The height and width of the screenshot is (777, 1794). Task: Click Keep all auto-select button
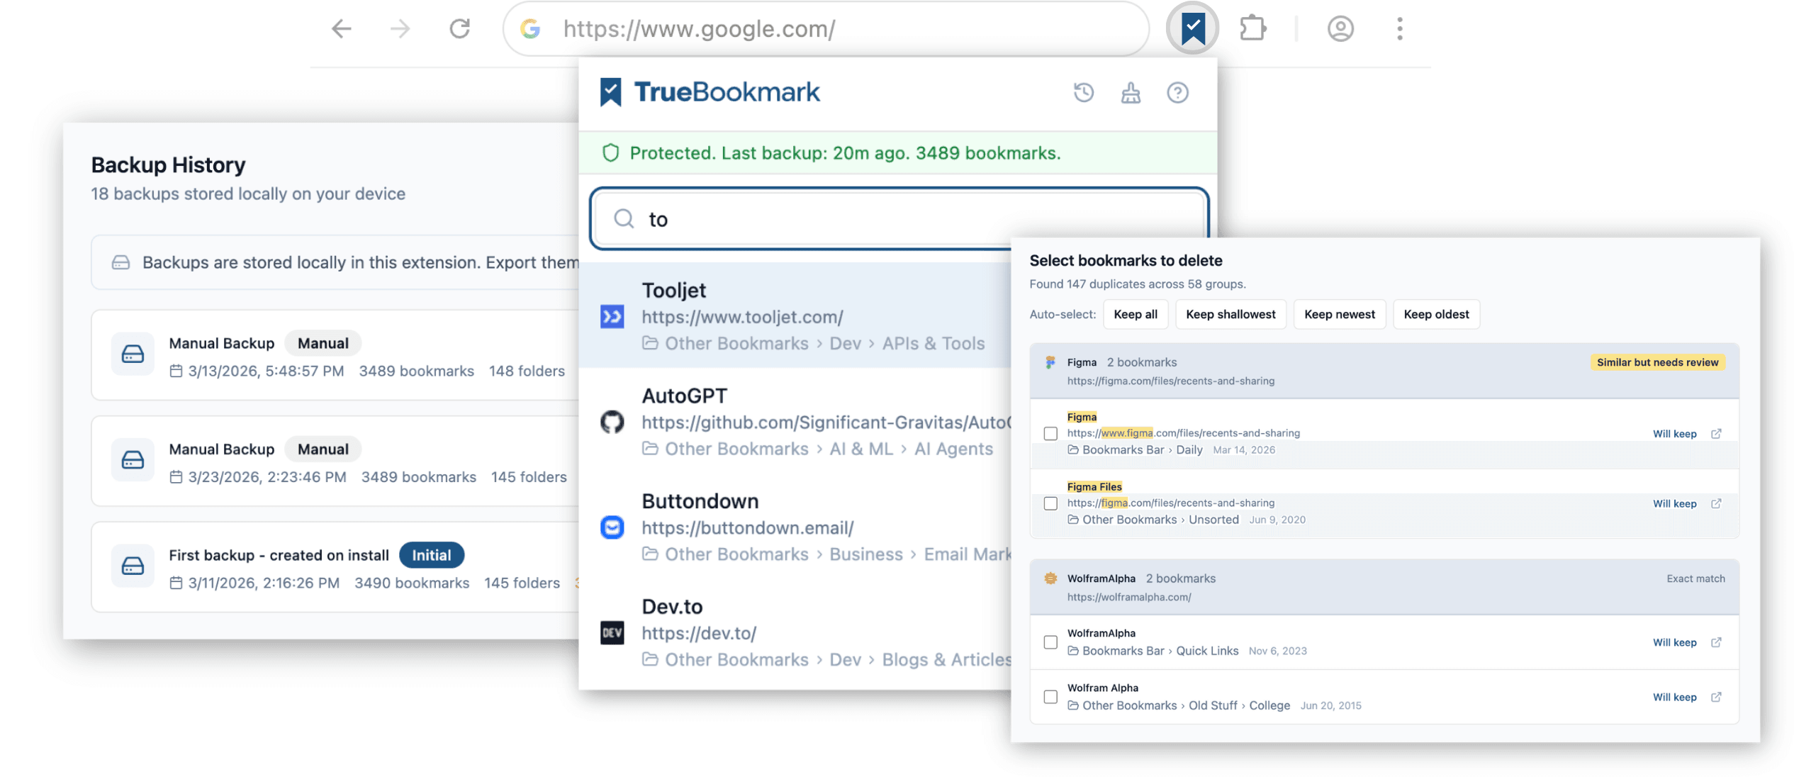[1135, 314]
